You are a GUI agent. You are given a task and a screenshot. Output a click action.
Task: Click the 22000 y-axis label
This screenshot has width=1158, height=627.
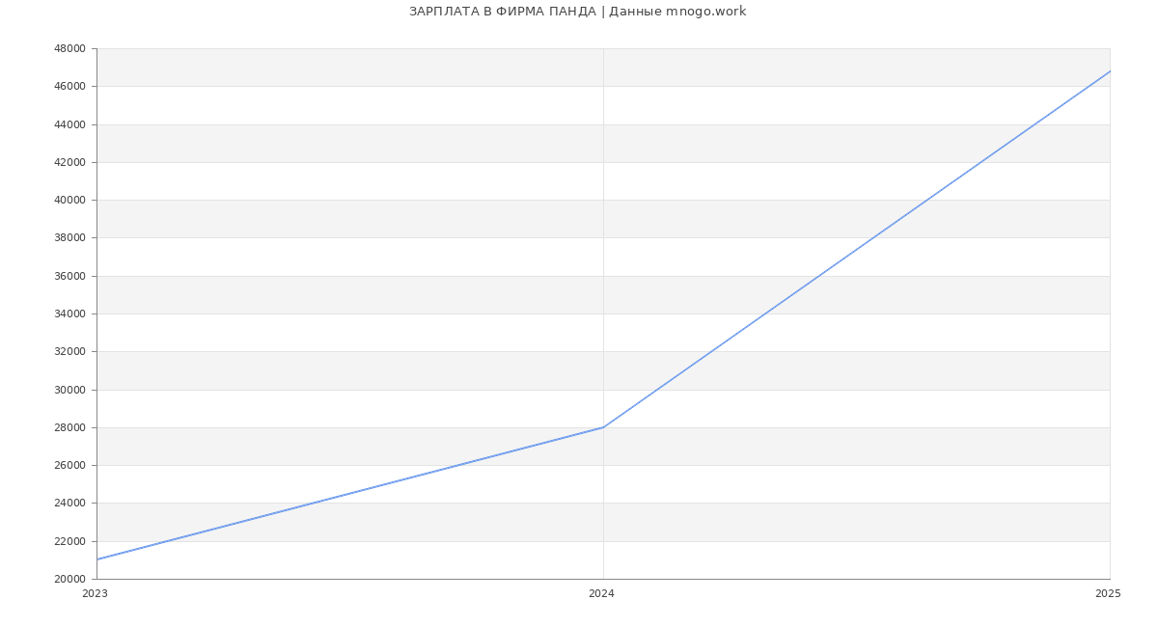(69, 541)
